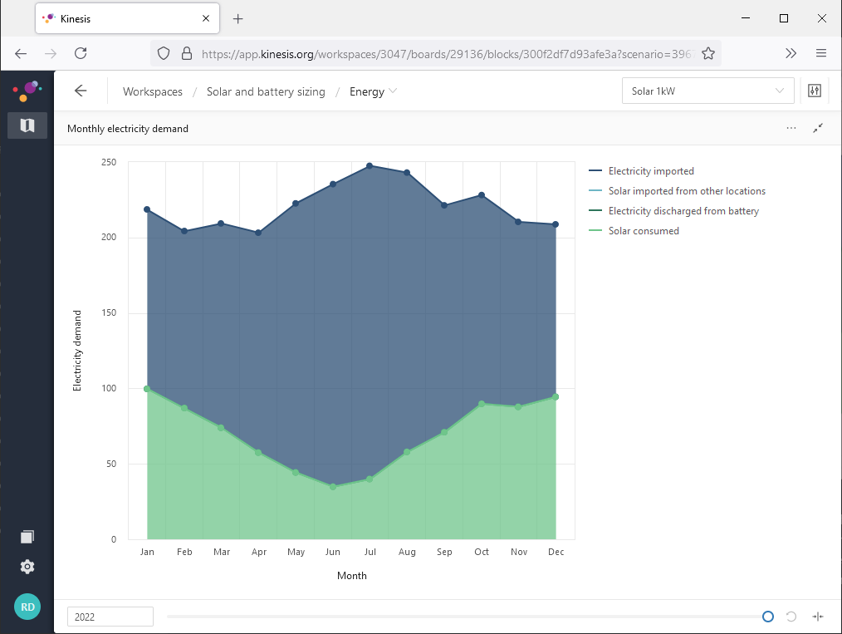
Task: Click the browser back arrow
Action: click(21, 53)
